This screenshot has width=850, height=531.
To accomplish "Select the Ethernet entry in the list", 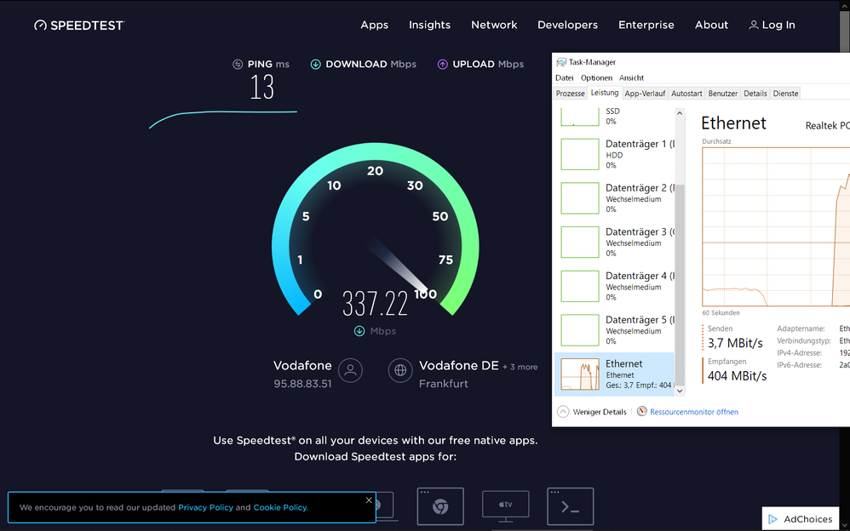I will [x=615, y=374].
